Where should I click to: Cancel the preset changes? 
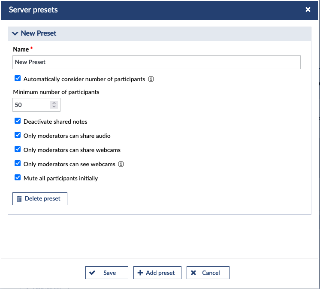pyautogui.click(x=208, y=273)
